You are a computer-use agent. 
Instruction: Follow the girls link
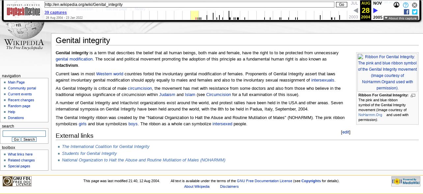pyautogui.click(x=83, y=124)
